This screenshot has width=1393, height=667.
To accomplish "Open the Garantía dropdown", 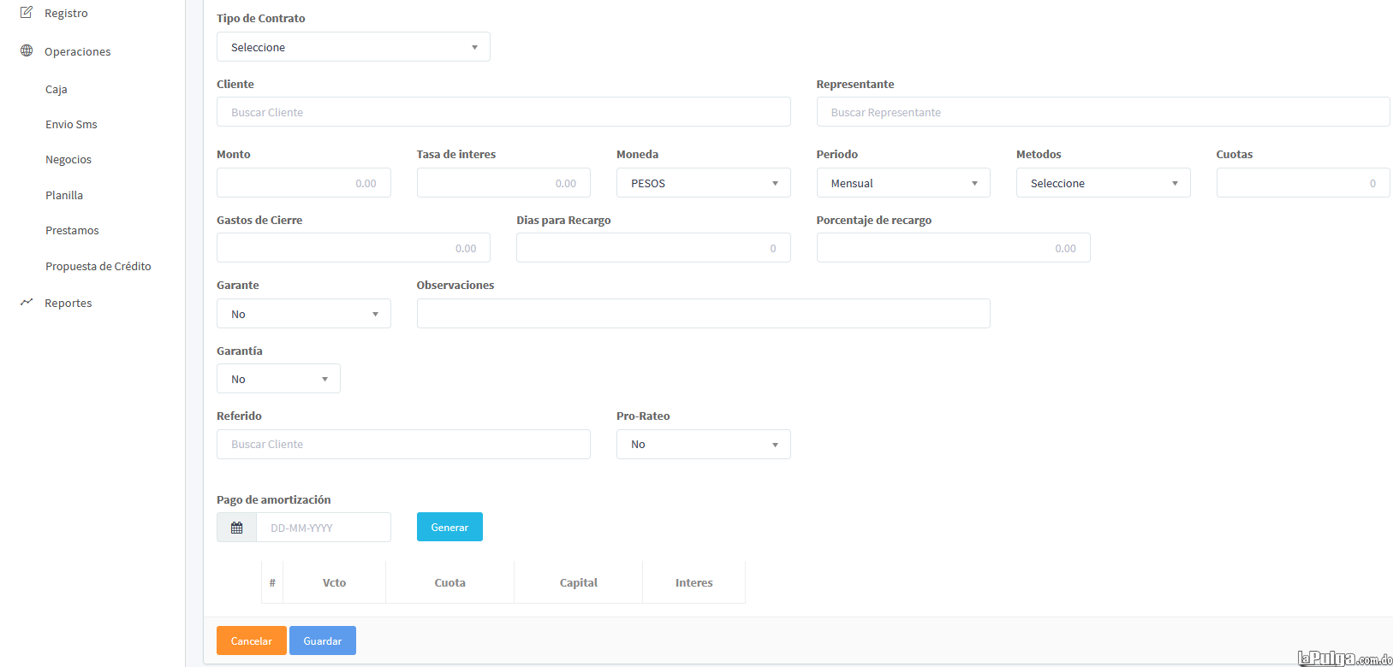I will tap(278, 379).
